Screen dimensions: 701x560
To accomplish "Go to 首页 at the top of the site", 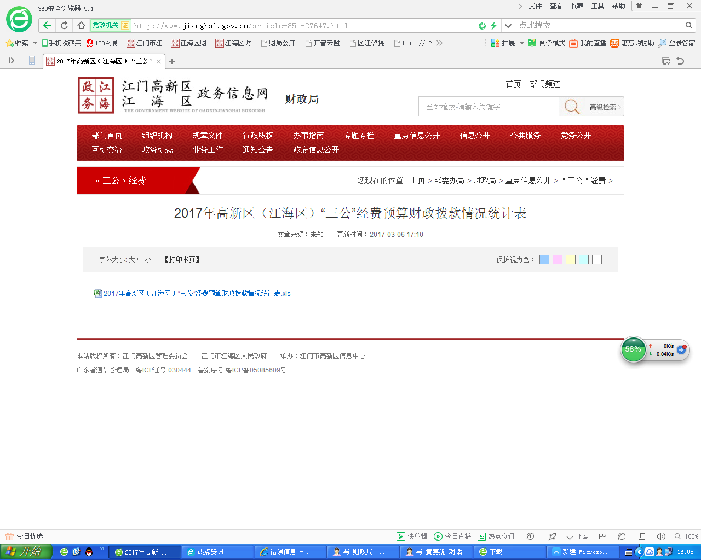I will pos(513,84).
